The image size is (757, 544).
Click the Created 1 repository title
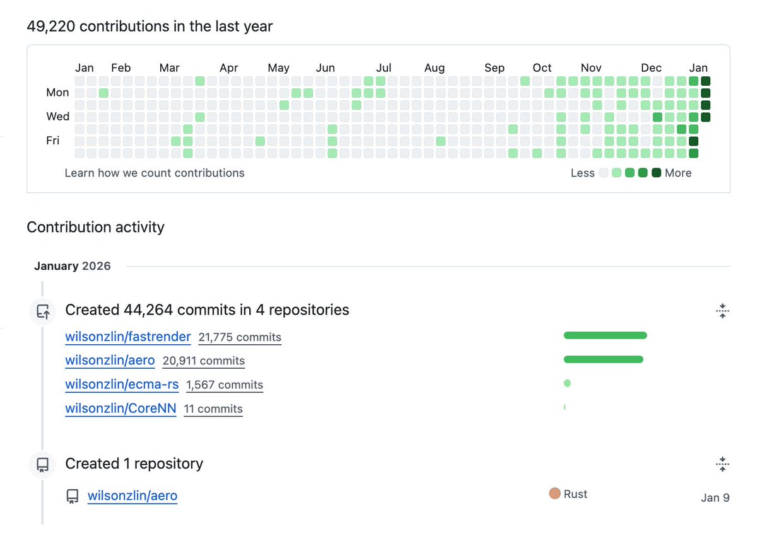(134, 464)
